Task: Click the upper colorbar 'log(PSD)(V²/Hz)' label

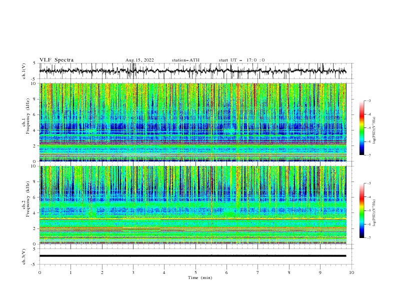Action: click(374, 130)
